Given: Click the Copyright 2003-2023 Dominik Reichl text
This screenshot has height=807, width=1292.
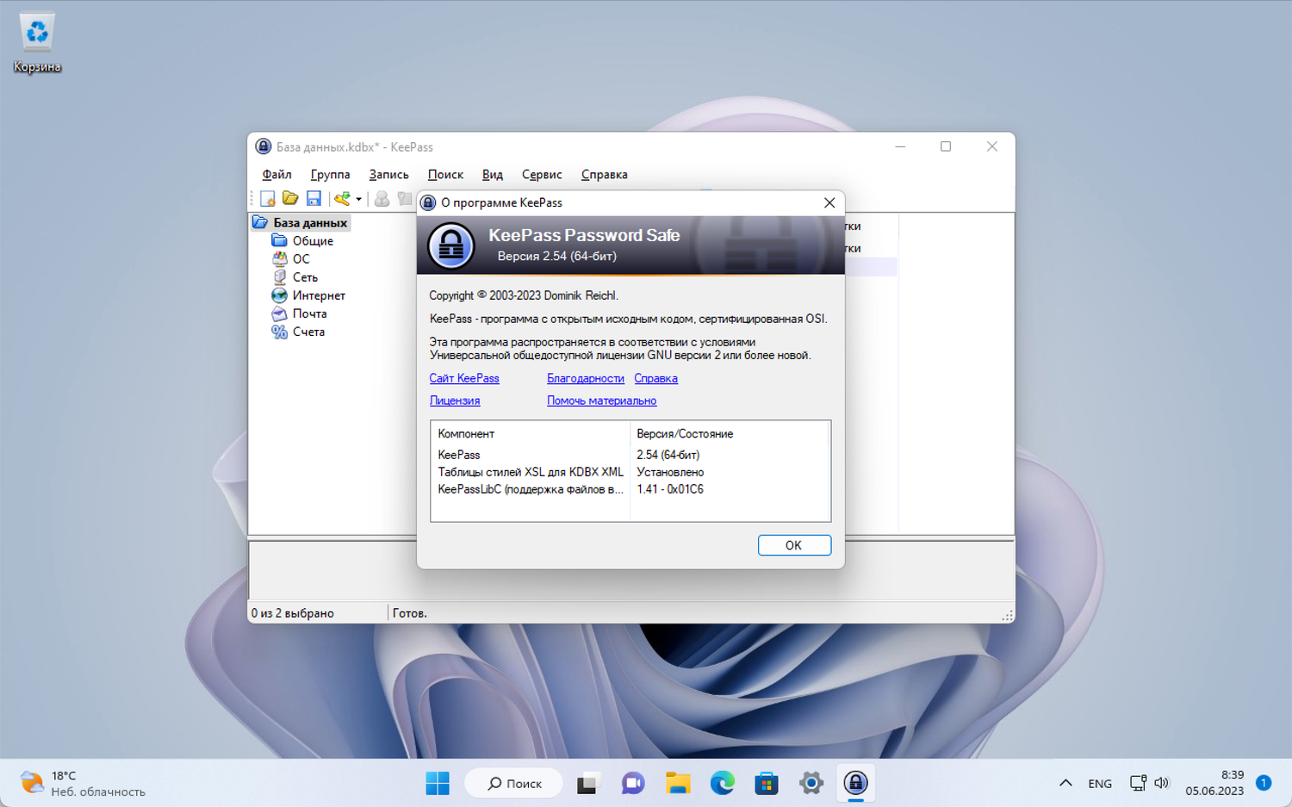Looking at the screenshot, I should [x=524, y=295].
